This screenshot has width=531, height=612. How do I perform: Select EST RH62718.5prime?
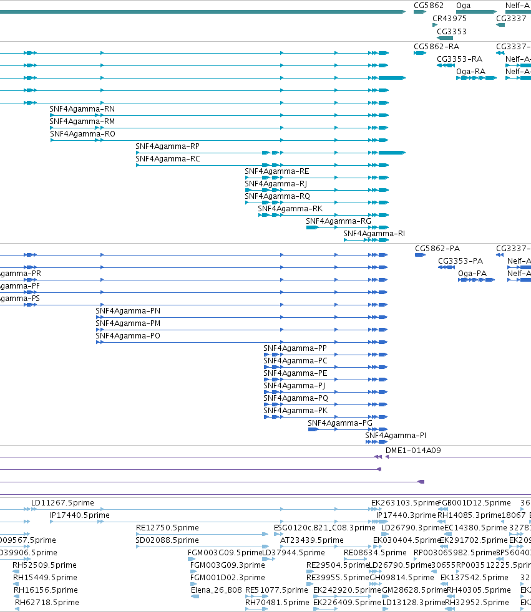tap(47, 603)
